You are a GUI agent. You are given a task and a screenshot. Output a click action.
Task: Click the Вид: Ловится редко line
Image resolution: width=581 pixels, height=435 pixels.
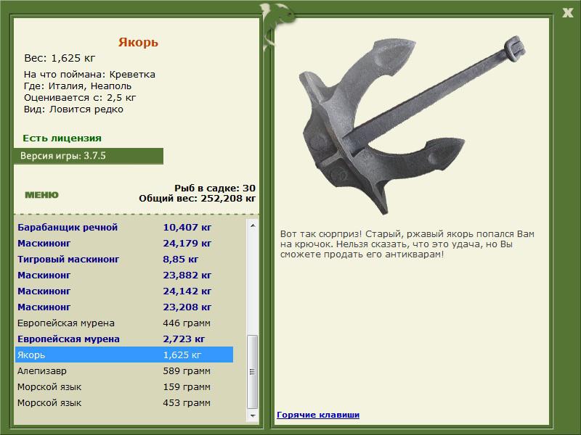pos(73,109)
